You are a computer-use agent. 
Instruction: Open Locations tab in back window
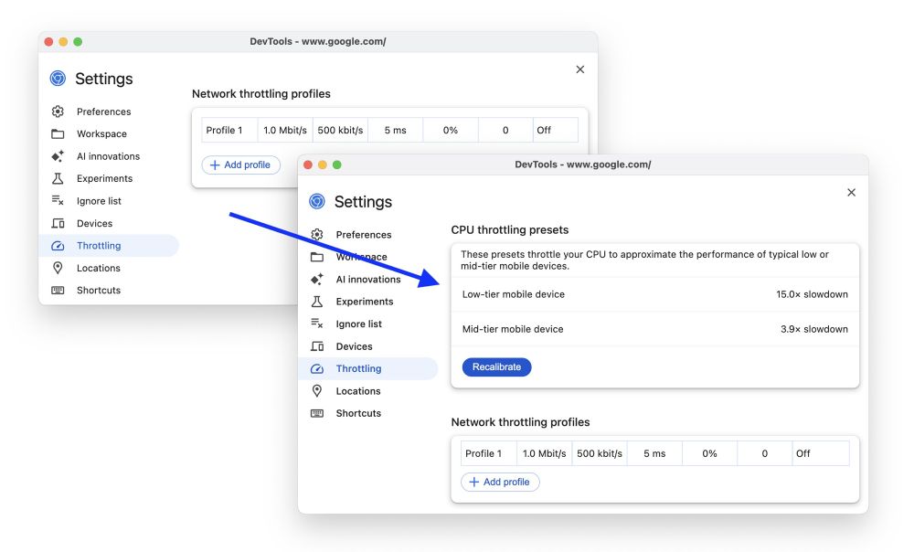tap(109, 268)
